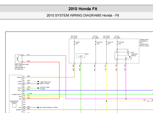Image resolution: width=153 pixels, height=113 pixels.
Task: Click pin label "A5" on the connector
Action: pos(24,85)
